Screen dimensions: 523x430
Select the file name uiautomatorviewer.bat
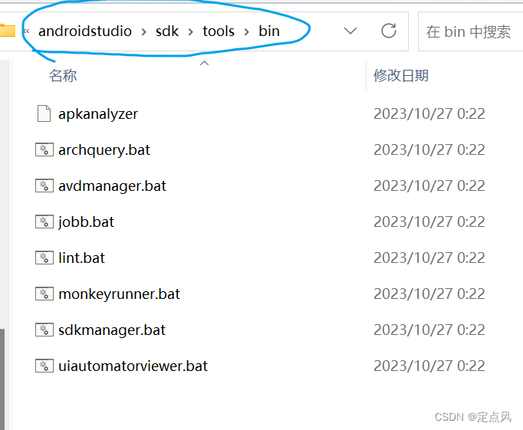[133, 366]
